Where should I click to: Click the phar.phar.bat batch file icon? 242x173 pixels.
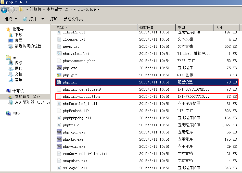[59, 54]
